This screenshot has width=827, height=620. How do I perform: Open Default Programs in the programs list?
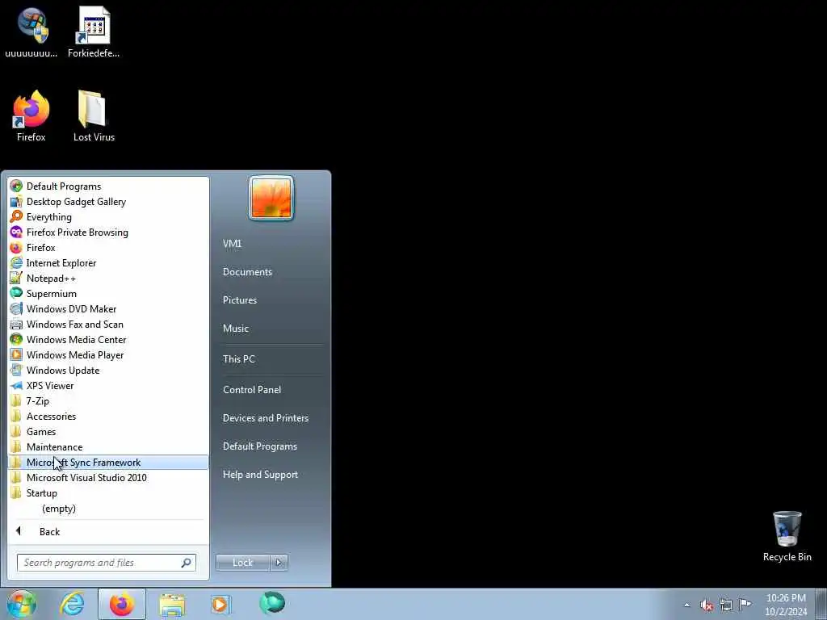[x=108, y=186]
